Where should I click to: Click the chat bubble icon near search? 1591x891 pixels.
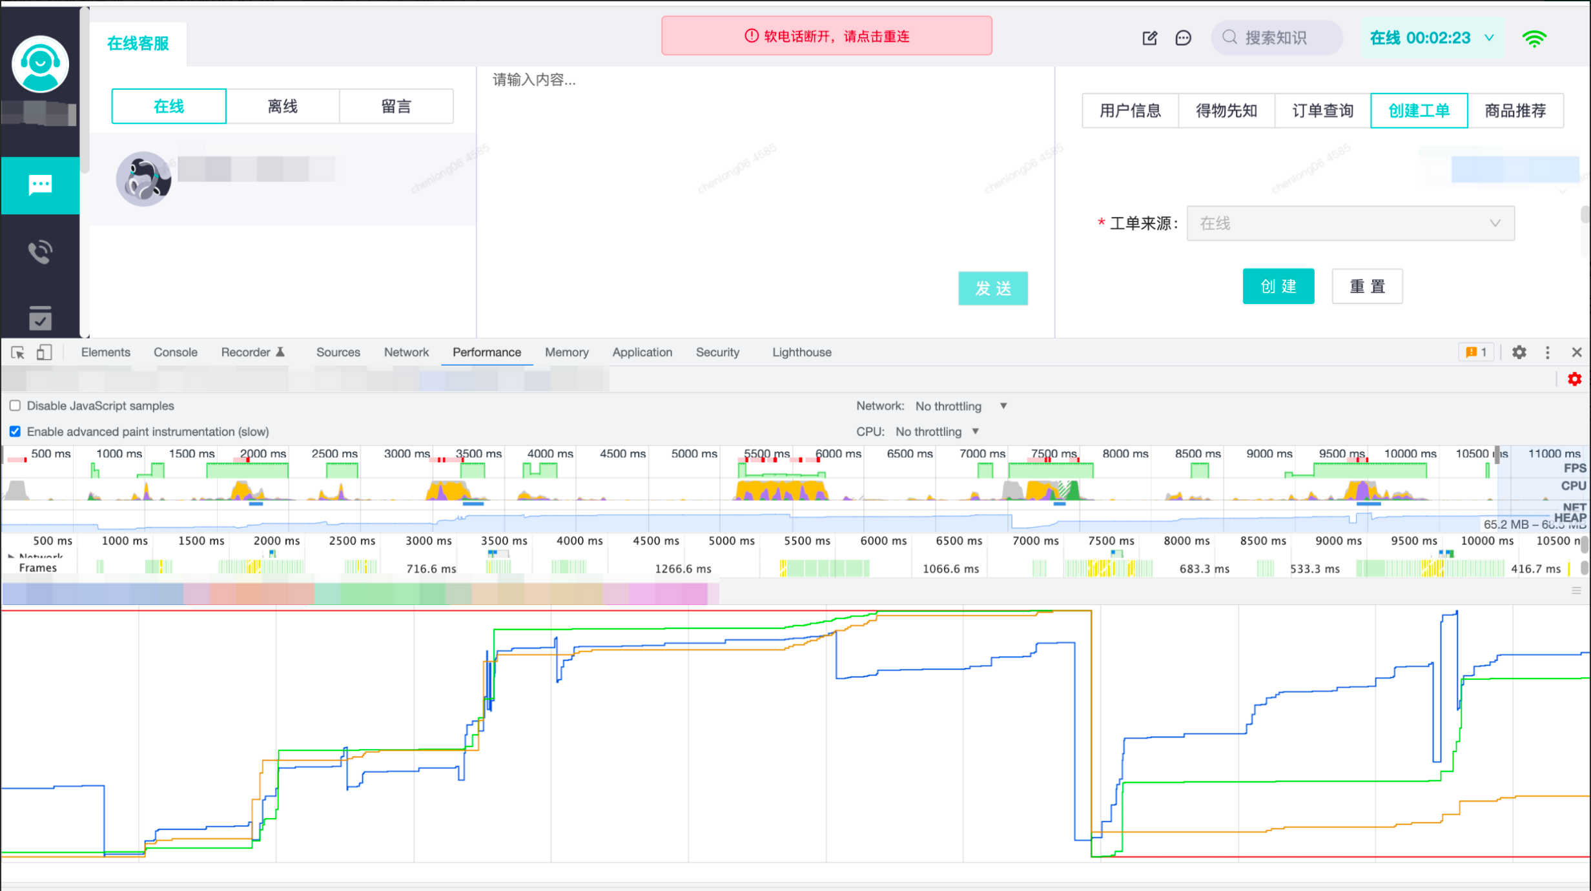[x=1183, y=38]
